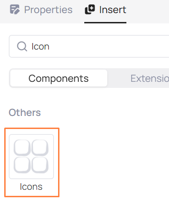Click the bottom-right rounded square in Icons tile
The width and height of the screenshot is (169, 208).
40,165
